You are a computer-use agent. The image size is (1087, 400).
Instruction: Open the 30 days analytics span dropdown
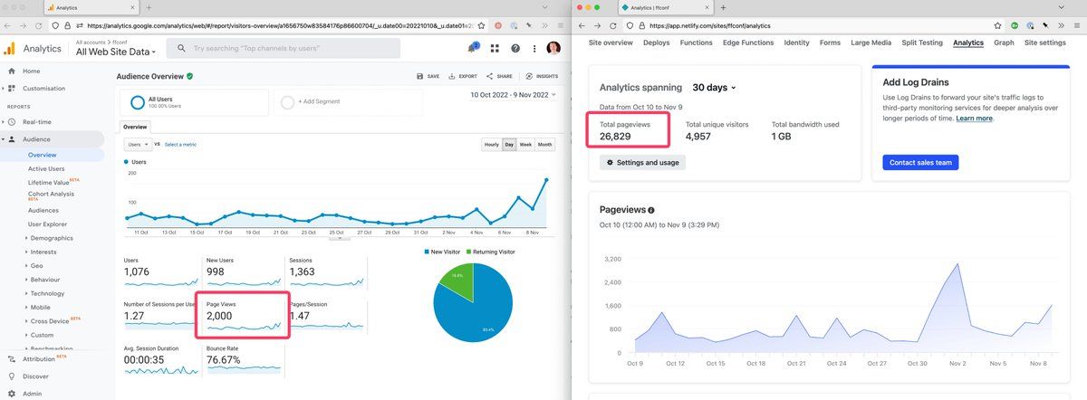(715, 88)
